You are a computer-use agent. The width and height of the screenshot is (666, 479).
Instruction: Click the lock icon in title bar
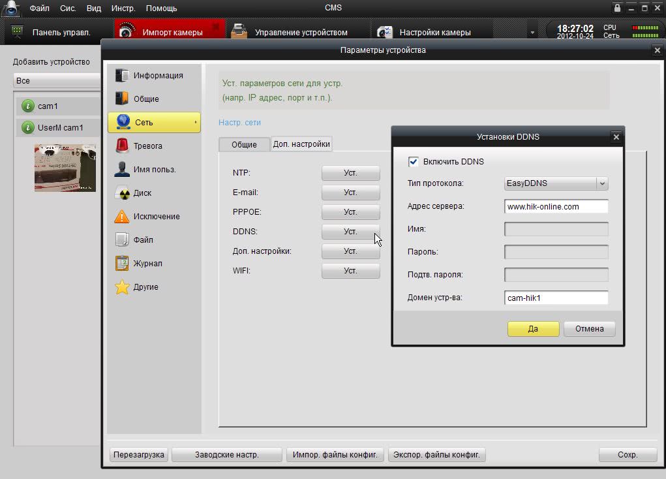pyautogui.click(x=617, y=8)
